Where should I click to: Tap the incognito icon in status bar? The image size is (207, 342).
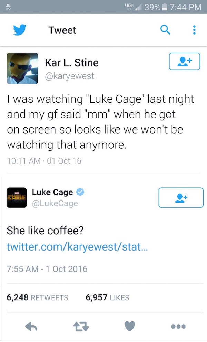click(8, 7)
